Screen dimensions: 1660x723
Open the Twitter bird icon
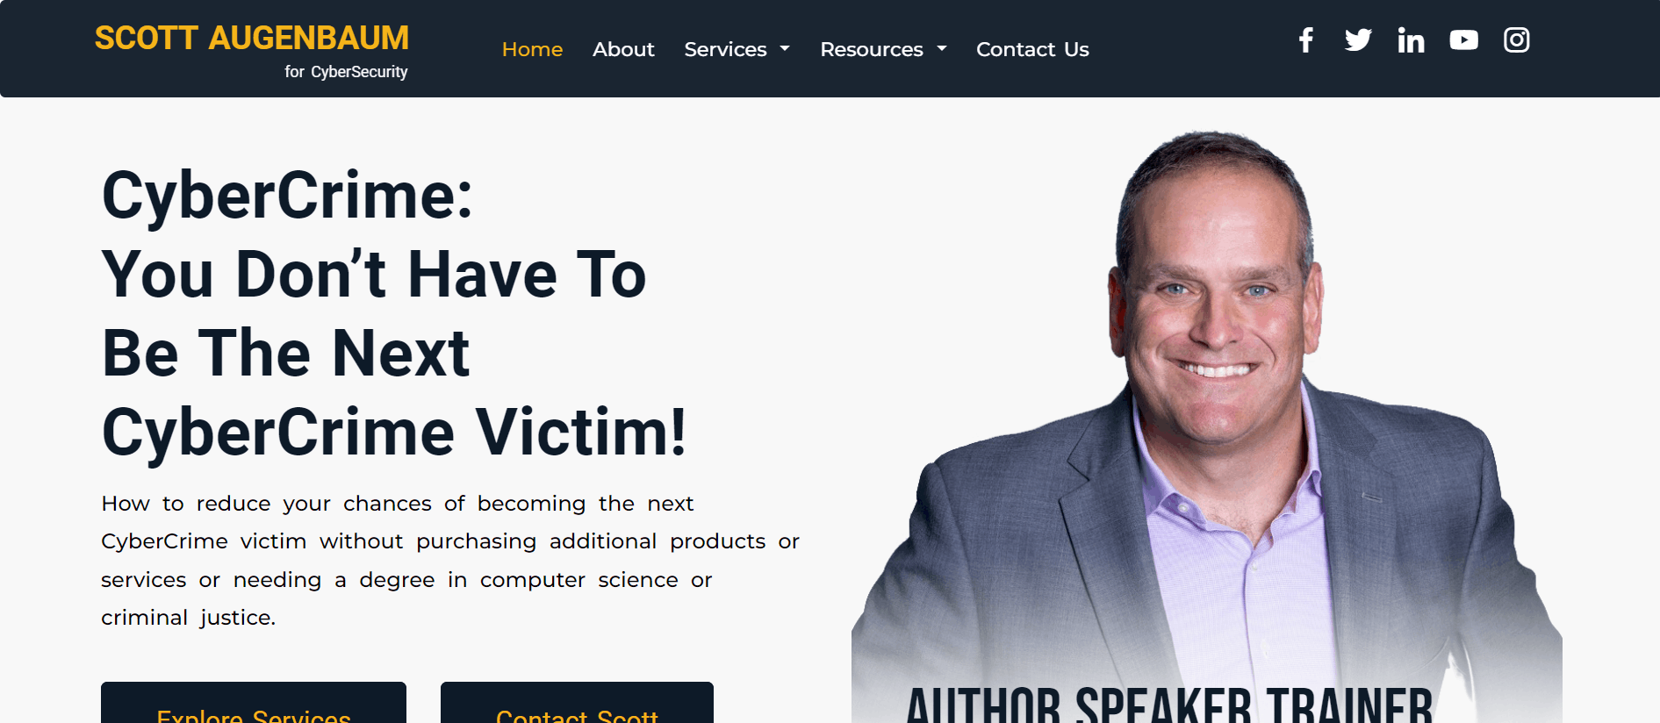pos(1358,40)
